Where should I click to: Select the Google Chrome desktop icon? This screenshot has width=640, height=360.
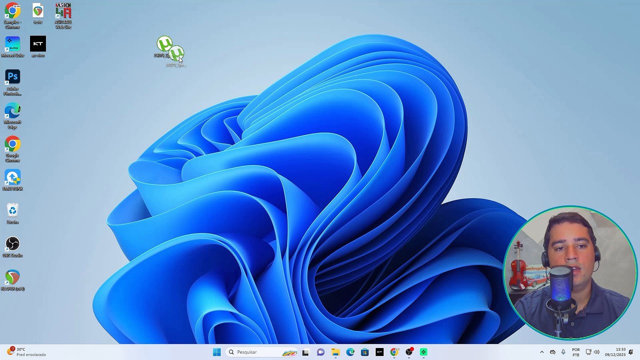point(12,149)
